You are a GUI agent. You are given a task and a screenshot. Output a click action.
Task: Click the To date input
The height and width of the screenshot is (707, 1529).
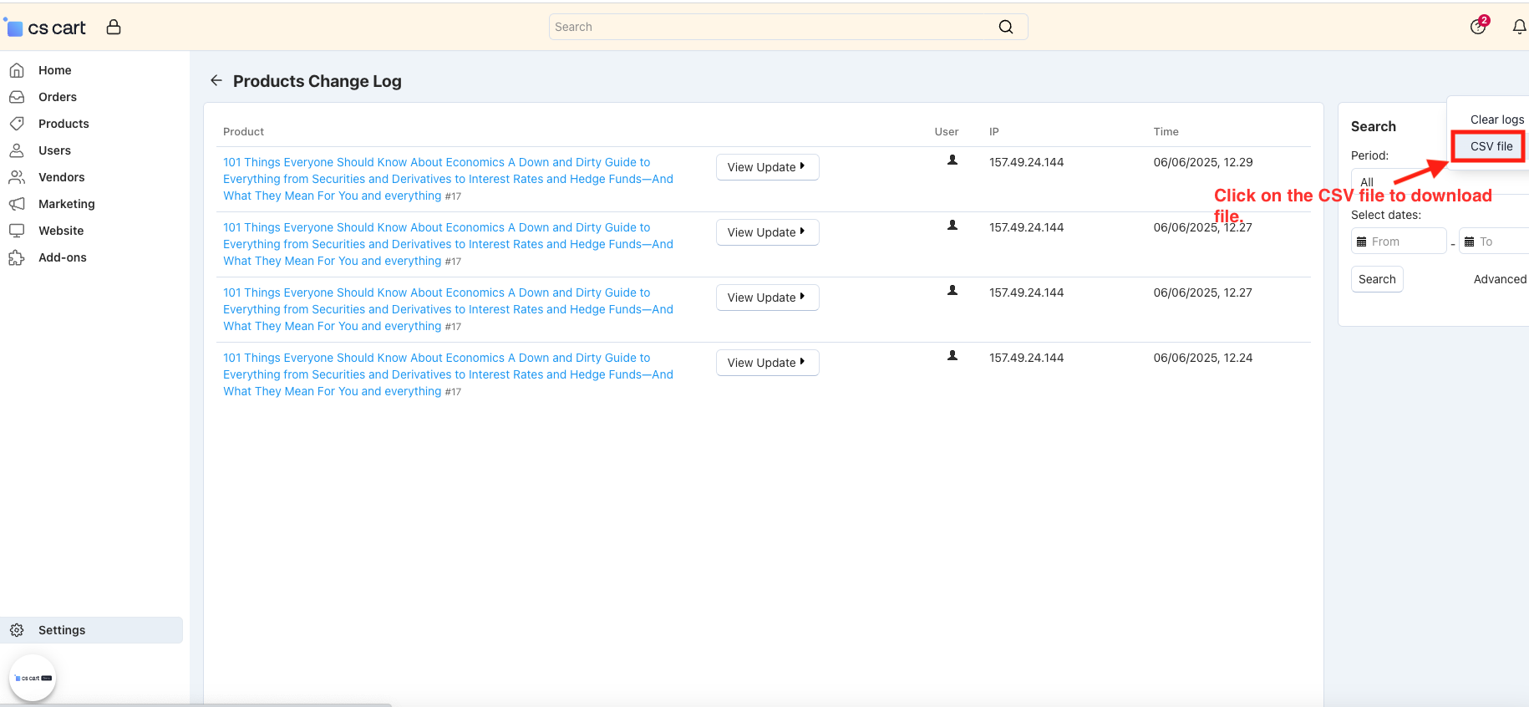(x=1494, y=242)
